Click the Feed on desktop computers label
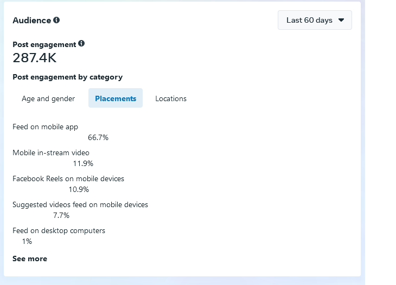The height and width of the screenshot is (285, 396). click(59, 230)
